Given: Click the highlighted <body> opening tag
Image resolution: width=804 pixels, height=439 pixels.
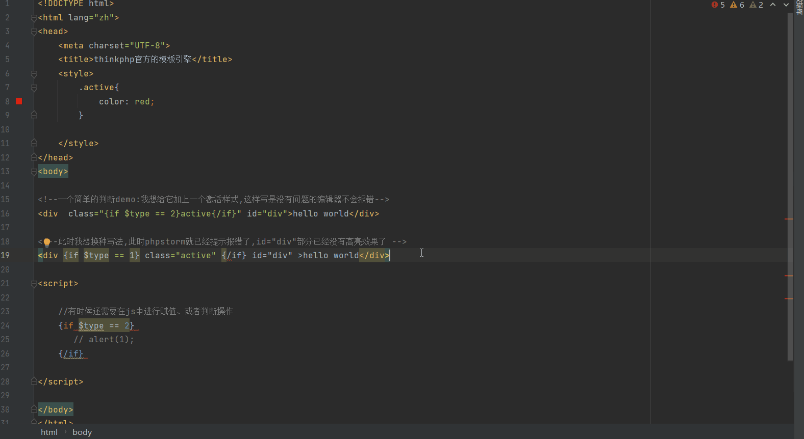Looking at the screenshot, I should 53,172.
